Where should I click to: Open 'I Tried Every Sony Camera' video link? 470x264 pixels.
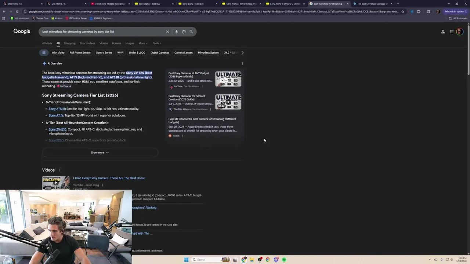point(109,178)
